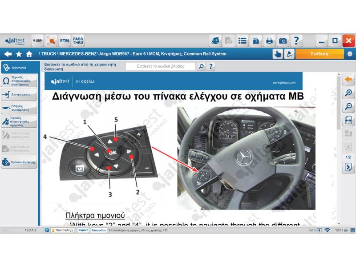The width and height of the screenshot is (356, 267).
Task: Go to the home screen icon
Action: tap(29, 54)
